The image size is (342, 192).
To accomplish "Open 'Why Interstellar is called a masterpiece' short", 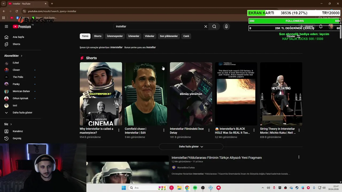I will tap(101, 94).
